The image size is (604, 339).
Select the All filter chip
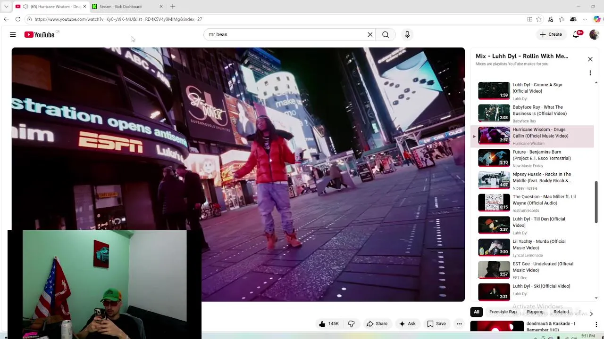(477, 312)
